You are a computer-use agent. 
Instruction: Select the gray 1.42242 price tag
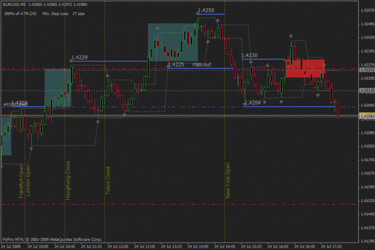[x=367, y=70]
